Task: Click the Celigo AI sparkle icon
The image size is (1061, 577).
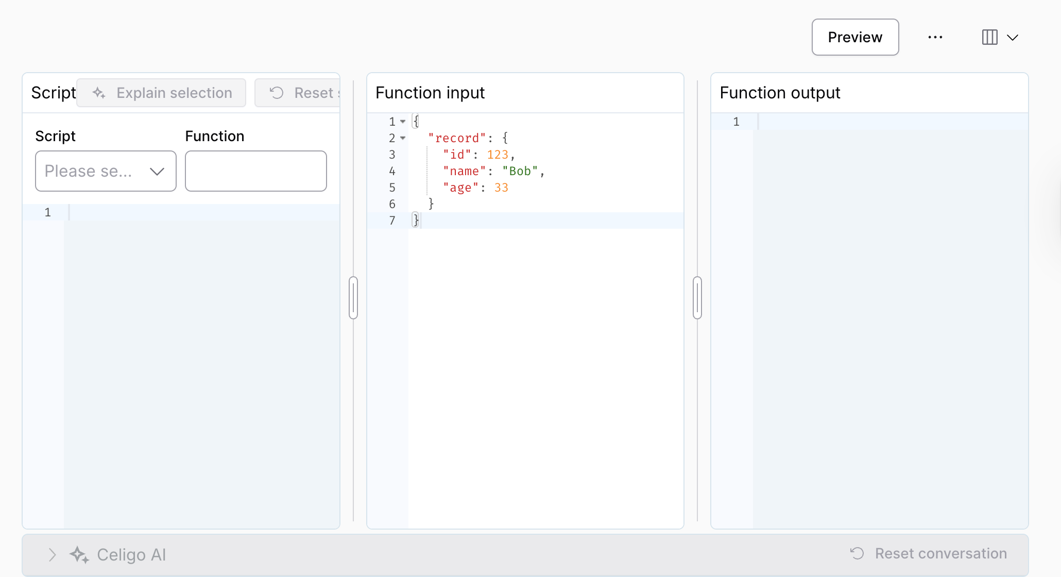Action: (79, 555)
